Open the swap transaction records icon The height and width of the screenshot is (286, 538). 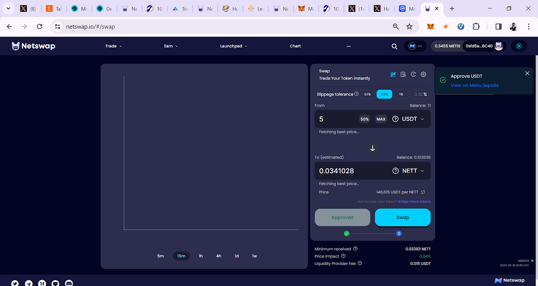(x=403, y=74)
